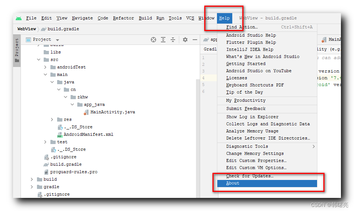Open the File menu
Viewport: 354px width, 211px height.
click(31, 18)
